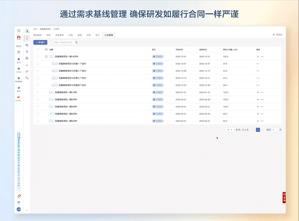
Task: Click the apps grid icon at sidebar top
Action: click(x=18, y=30)
